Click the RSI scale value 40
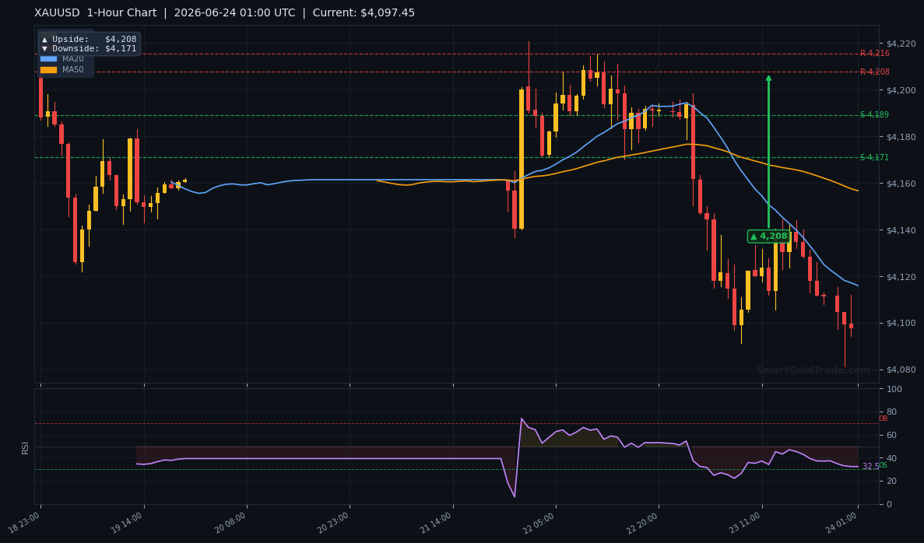 (x=891, y=458)
